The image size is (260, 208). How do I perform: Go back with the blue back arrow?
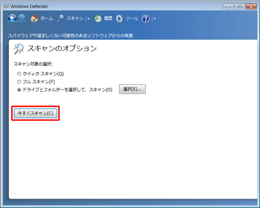[12, 18]
